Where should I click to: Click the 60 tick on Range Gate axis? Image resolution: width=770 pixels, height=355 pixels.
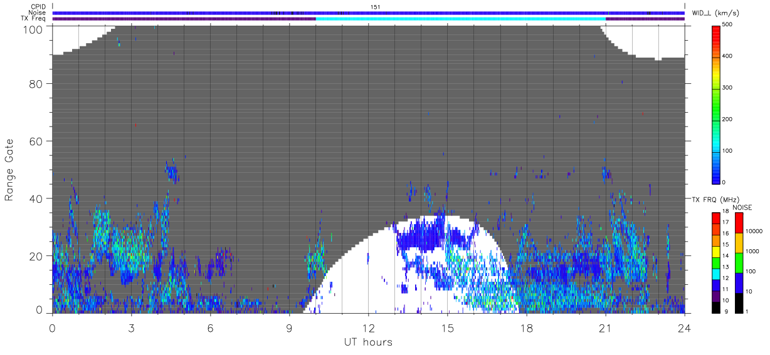tap(35, 141)
